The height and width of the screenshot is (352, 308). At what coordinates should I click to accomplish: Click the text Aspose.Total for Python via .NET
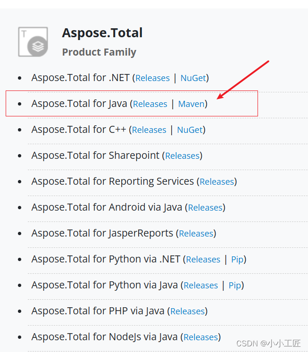[106, 259]
